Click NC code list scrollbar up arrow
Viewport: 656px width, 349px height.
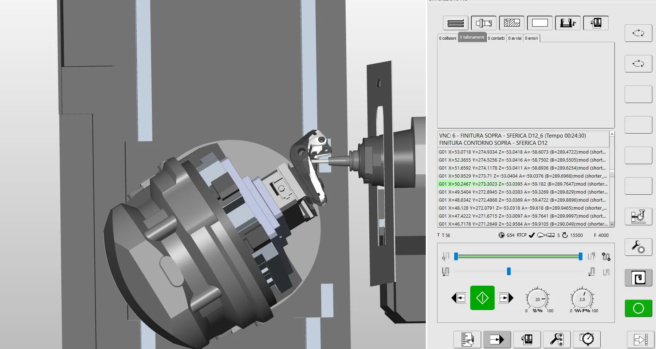(x=612, y=134)
